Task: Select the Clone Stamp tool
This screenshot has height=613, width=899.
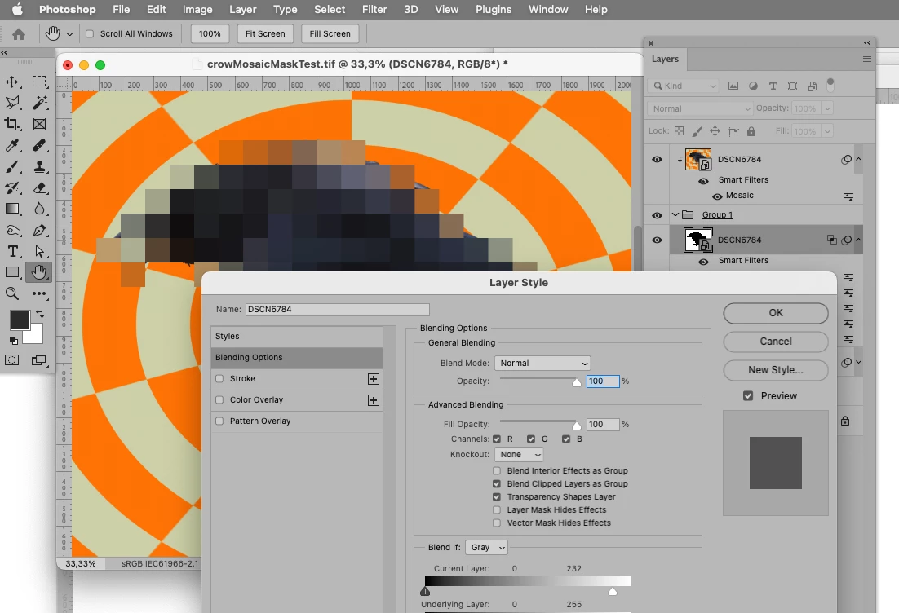Action: (39, 167)
